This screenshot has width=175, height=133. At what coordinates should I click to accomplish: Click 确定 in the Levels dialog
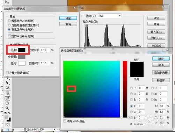pos(156,18)
